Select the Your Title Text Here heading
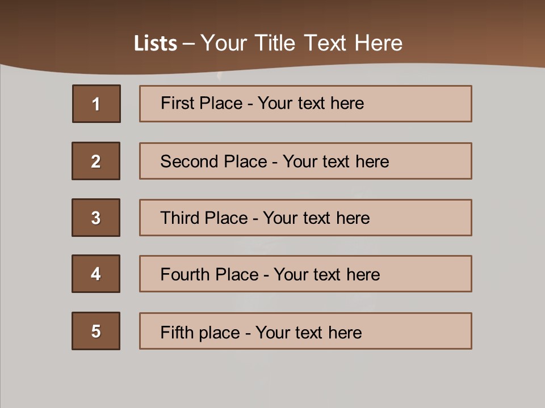 301,43
